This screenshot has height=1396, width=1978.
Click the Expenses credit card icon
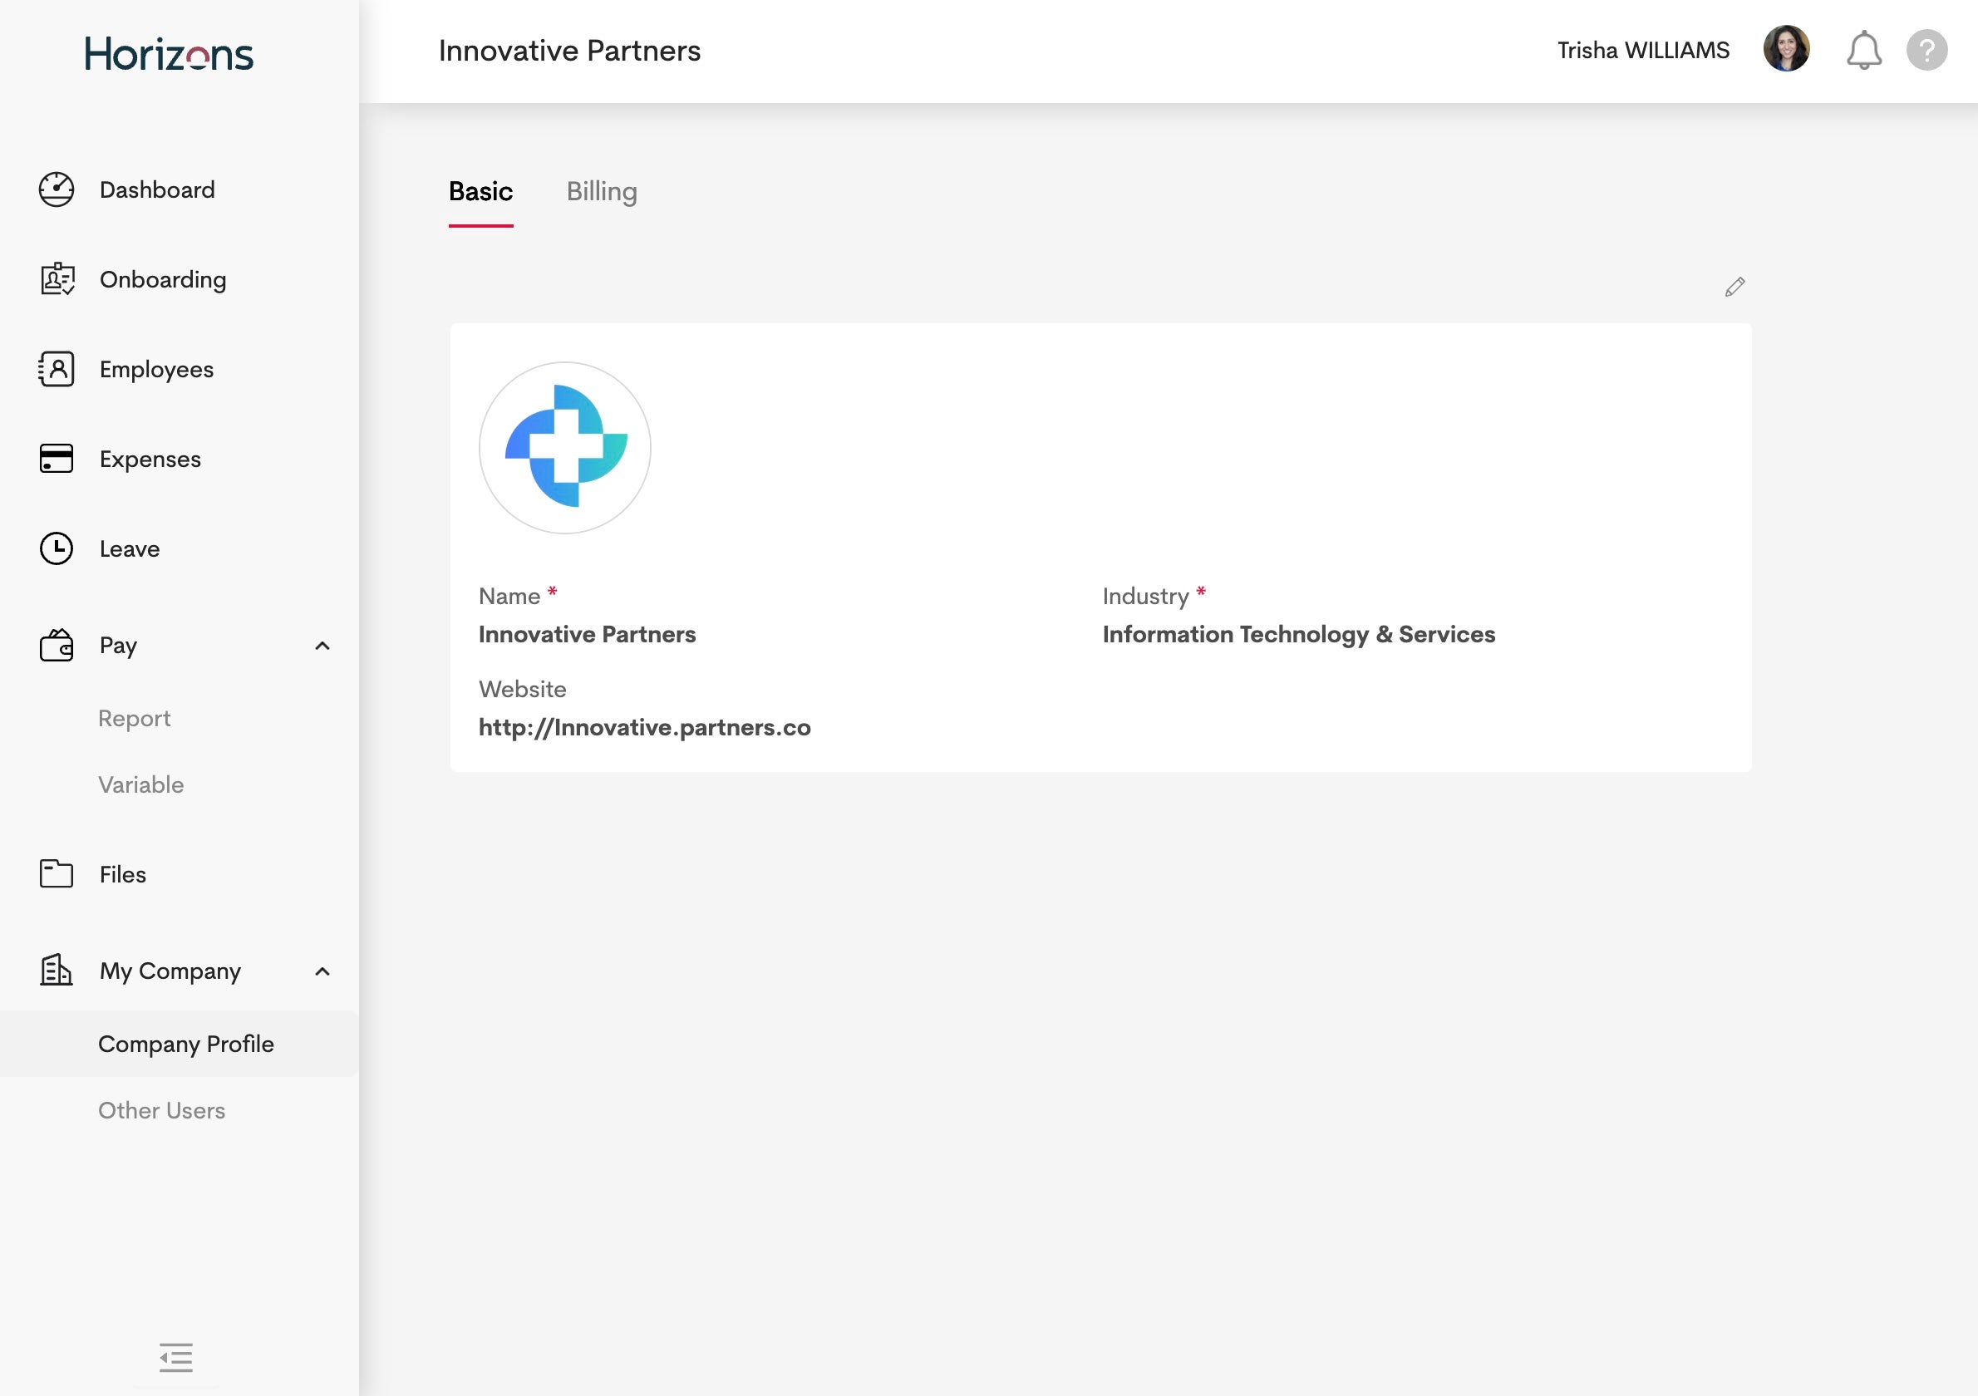57,458
